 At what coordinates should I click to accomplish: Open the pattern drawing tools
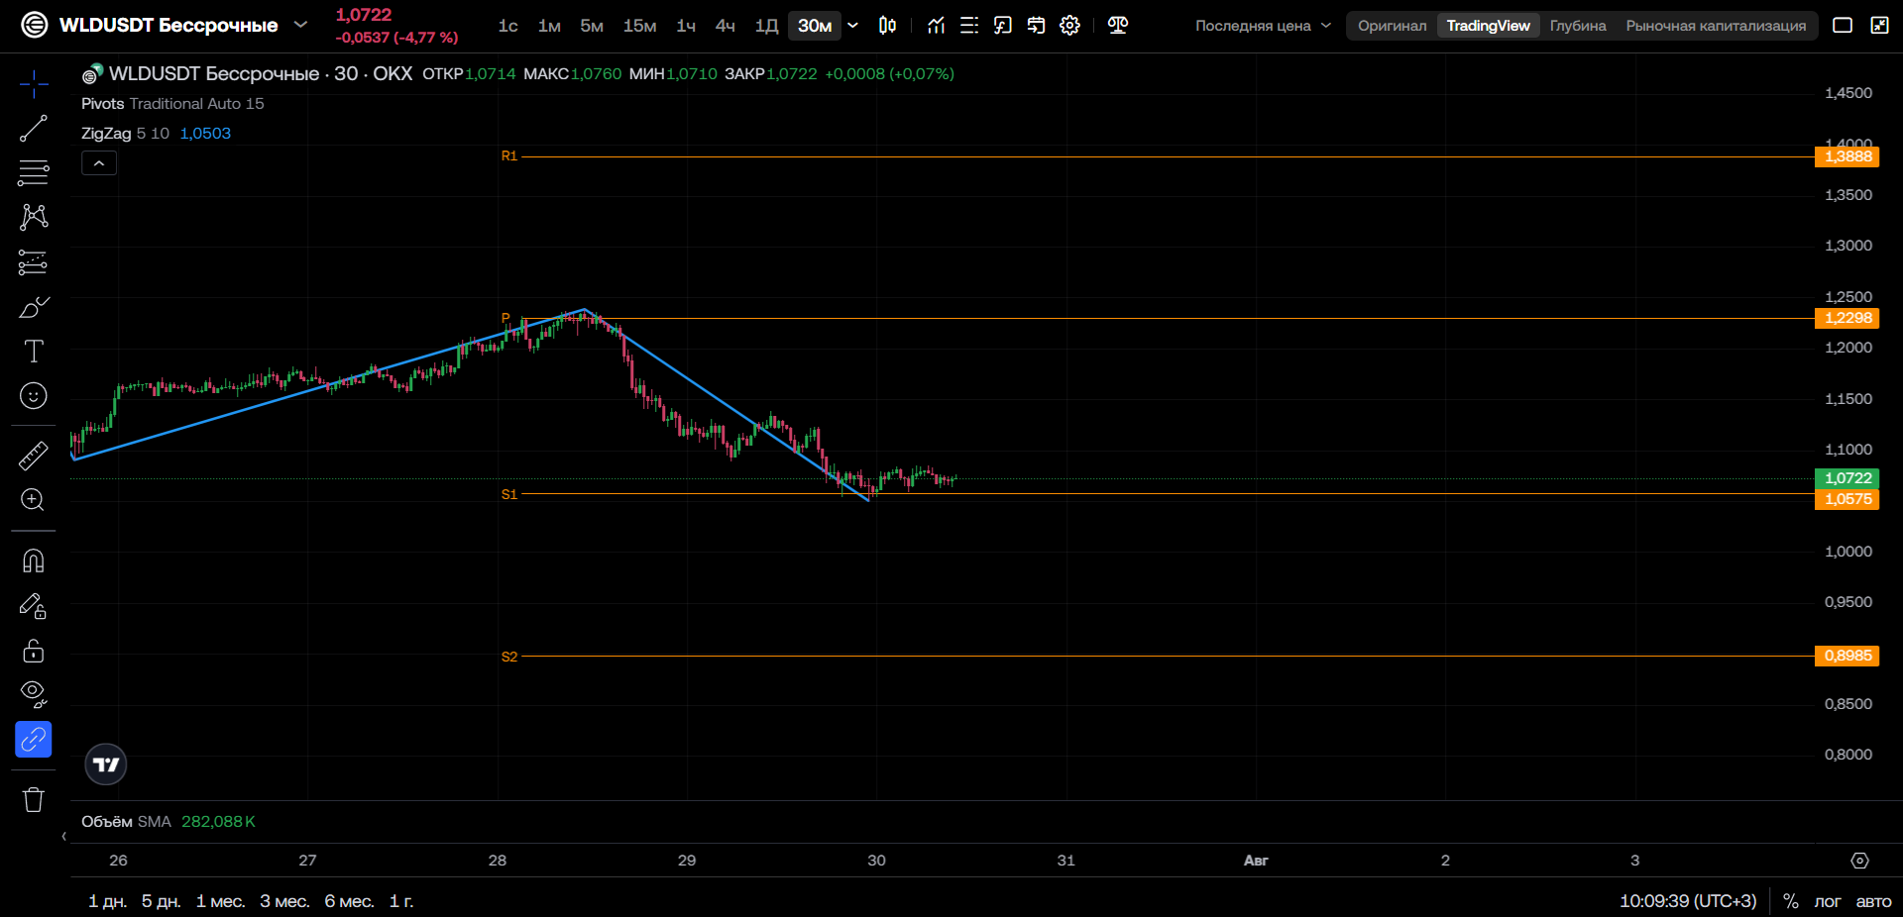(34, 217)
